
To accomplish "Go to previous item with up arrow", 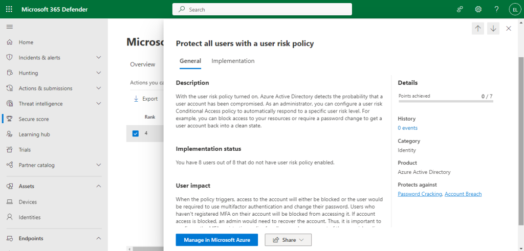I will (478, 28).
